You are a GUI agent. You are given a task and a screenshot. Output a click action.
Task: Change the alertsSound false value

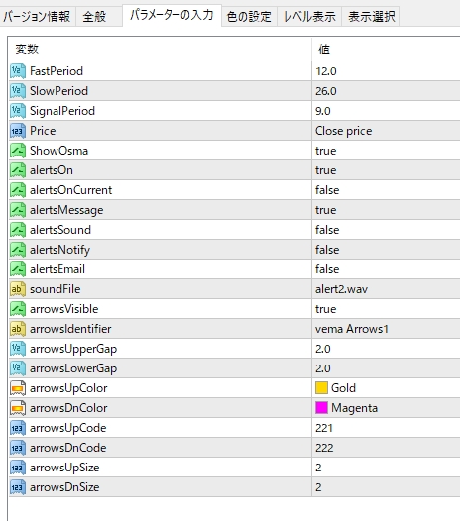tap(327, 230)
